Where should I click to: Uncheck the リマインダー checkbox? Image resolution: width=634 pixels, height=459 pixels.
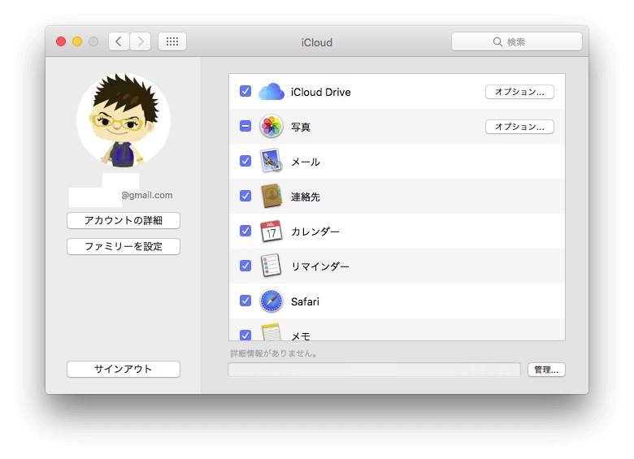tap(245, 266)
